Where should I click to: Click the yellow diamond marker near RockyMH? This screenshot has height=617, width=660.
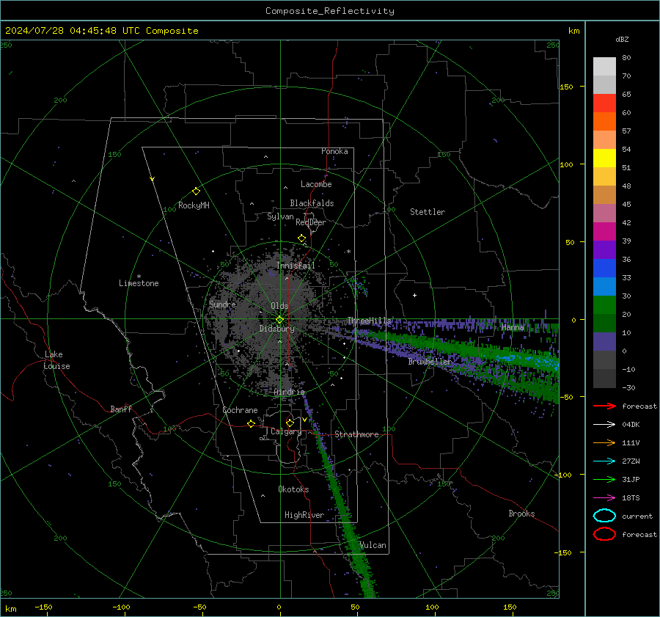tap(196, 191)
